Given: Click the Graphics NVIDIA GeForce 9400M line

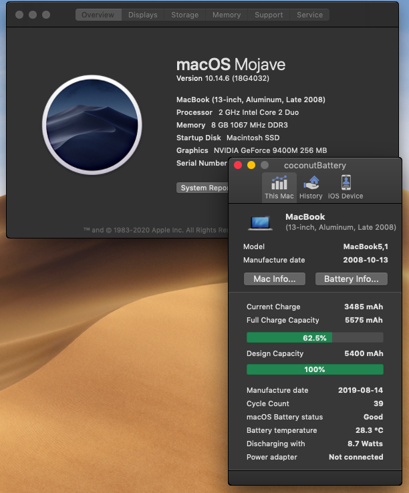Looking at the screenshot, I should pyautogui.click(x=252, y=150).
